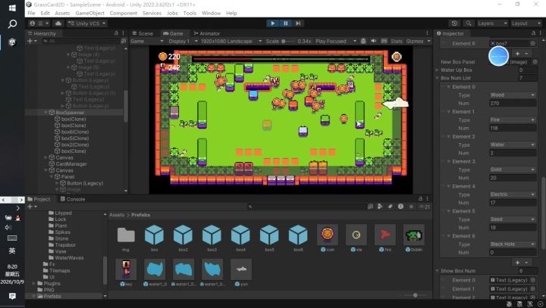Expand the Water Up Box property
Screen dimensions: 546x308
(438, 70)
